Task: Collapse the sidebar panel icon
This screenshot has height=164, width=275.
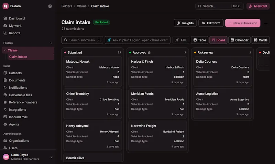Action: tap(50, 6)
